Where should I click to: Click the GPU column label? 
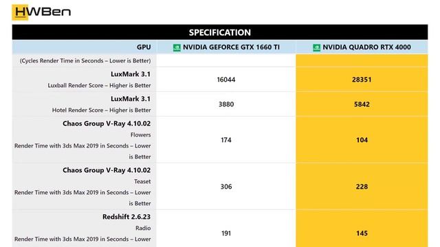(144, 47)
